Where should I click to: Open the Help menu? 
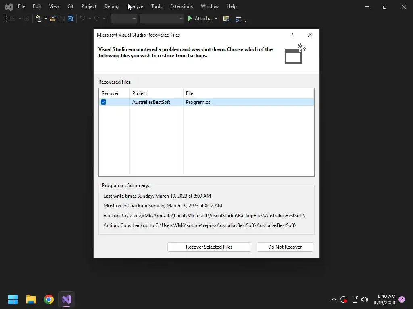click(232, 6)
